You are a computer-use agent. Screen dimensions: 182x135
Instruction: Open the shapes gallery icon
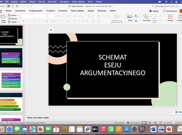point(136,16)
